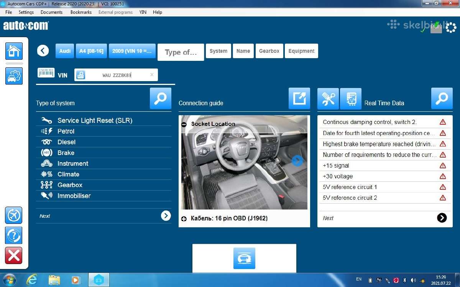Open the VIN menu
The height and width of the screenshot is (287, 460).
143,12
